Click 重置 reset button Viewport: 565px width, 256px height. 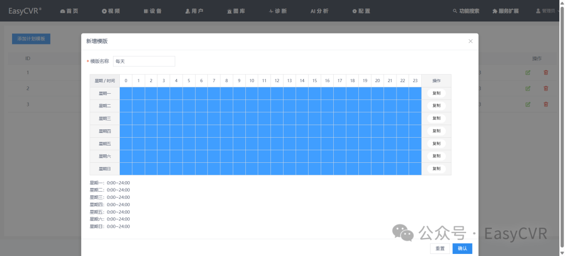click(440, 249)
